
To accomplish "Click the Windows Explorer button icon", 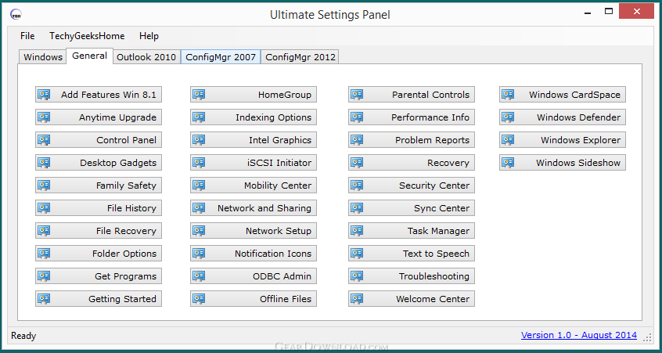I will tap(508, 140).
